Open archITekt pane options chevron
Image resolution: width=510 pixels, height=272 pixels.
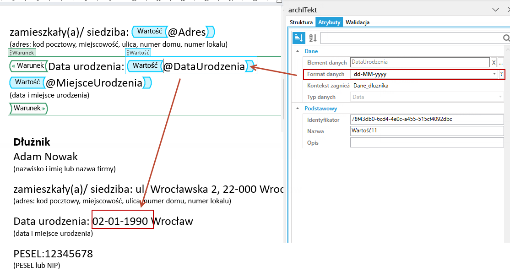(x=495, y=10)
